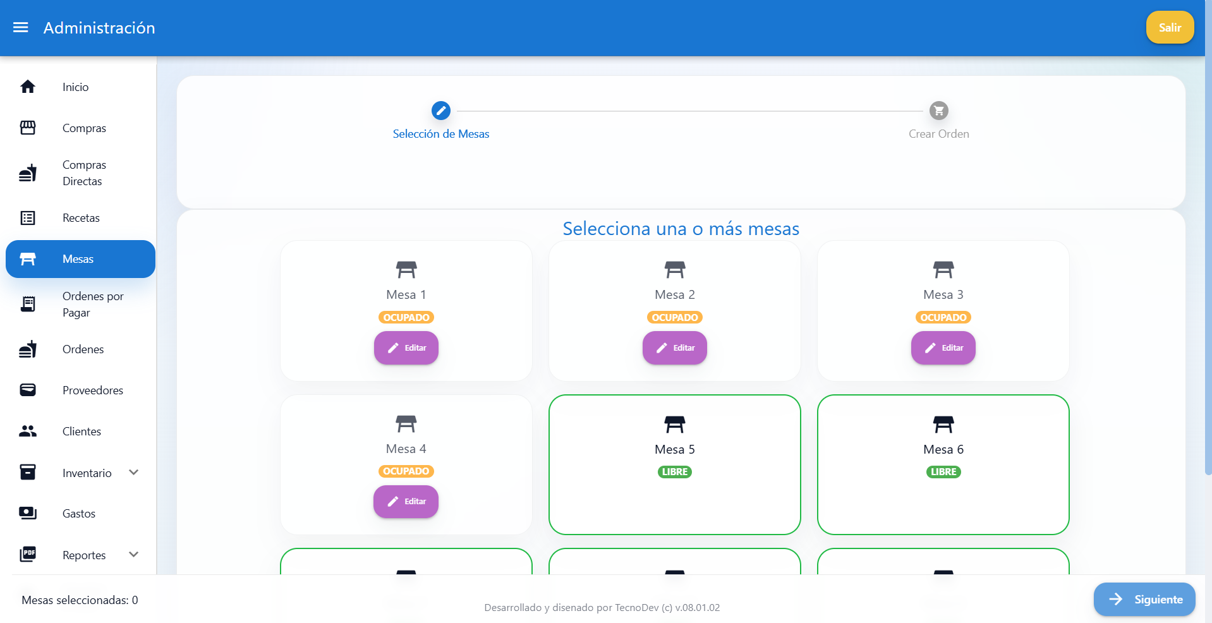This screenshot has width=1212, height=623.
Task: Open Compras Directas in the sidebar
Action: pos(81,172)
